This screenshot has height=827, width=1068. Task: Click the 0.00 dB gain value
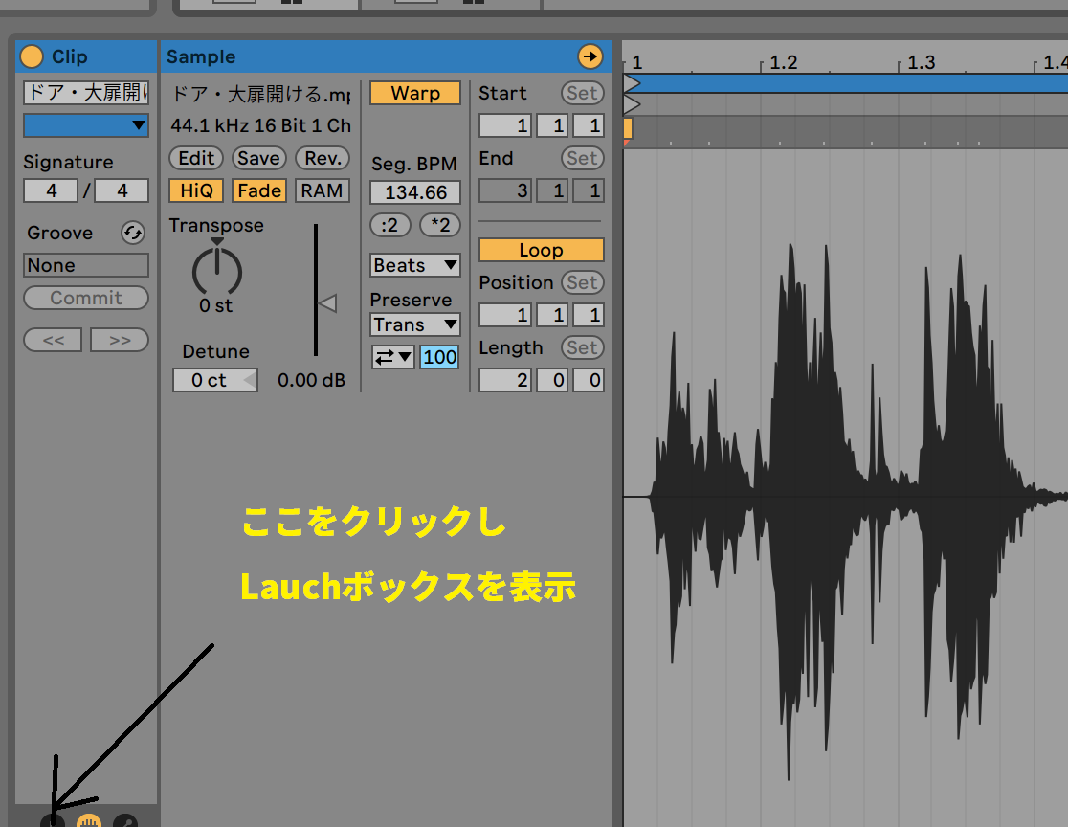pyautogui.click(x=311, y=380)
